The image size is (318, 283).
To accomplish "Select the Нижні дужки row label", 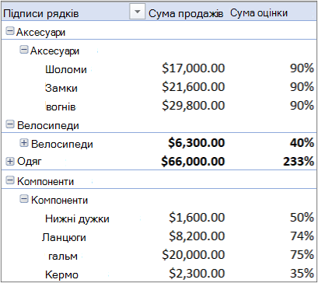I will tap(77, 219).
